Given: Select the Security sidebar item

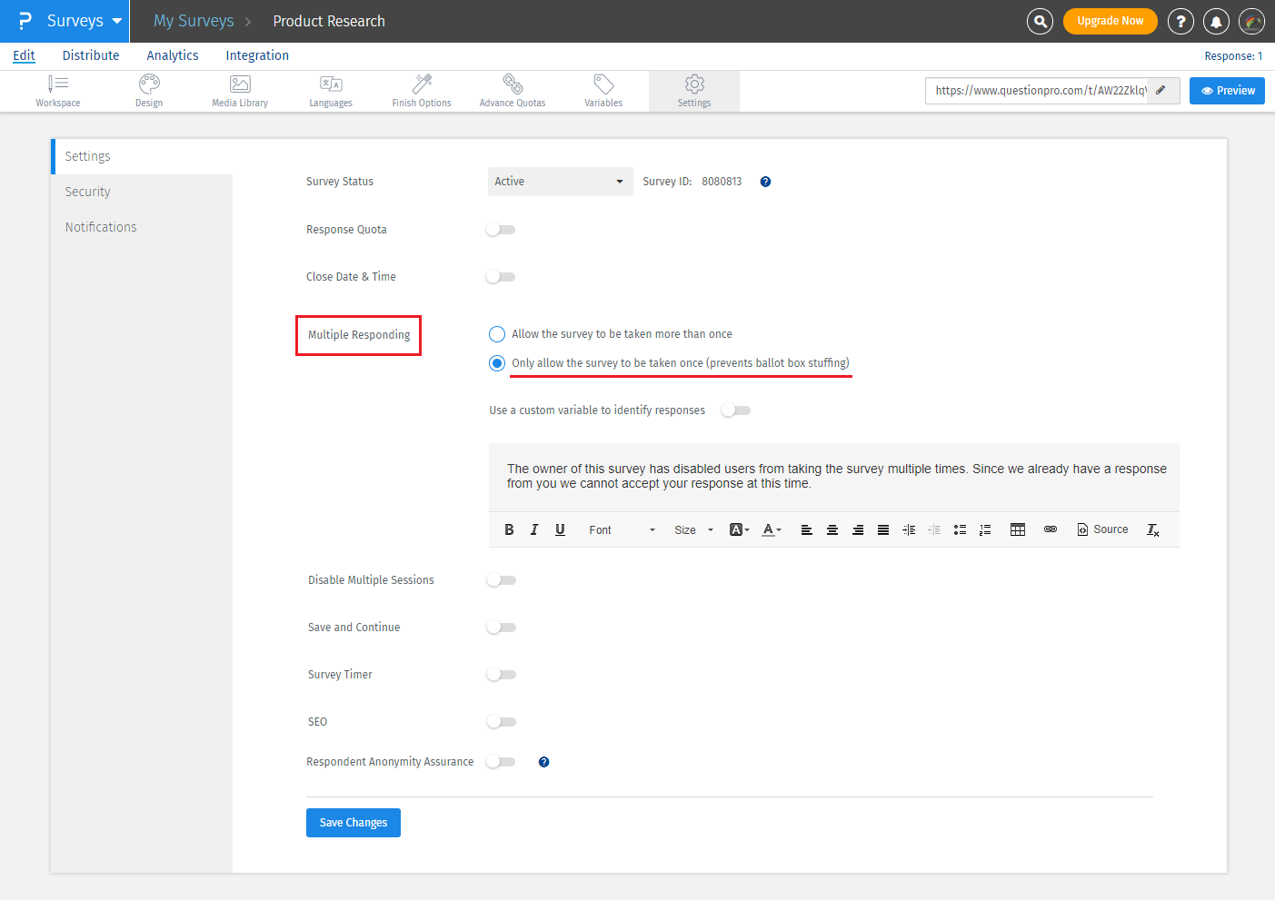Looking at the screenshot, I should pos(87,191).
